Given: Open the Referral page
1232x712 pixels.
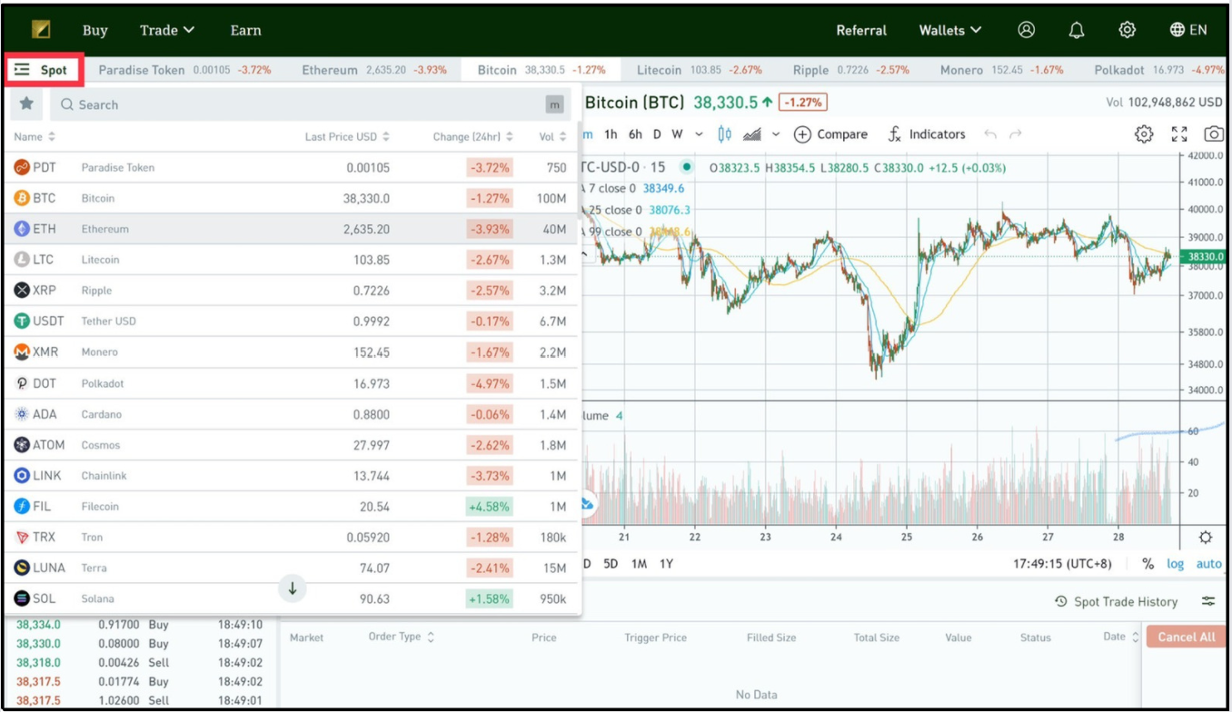Looking at the screenshot, I should coord(861,30).
